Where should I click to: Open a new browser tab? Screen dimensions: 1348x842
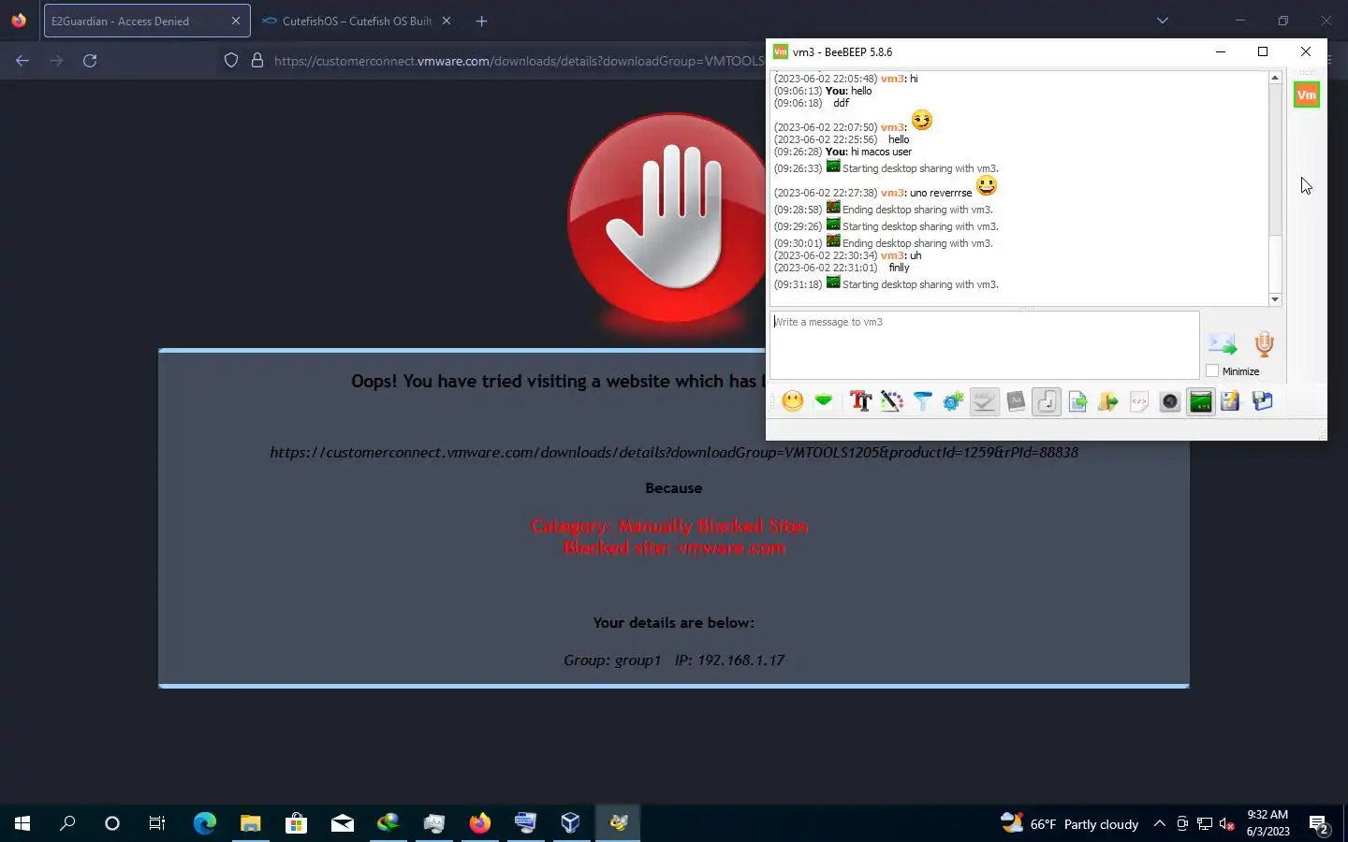click(481, 21)
